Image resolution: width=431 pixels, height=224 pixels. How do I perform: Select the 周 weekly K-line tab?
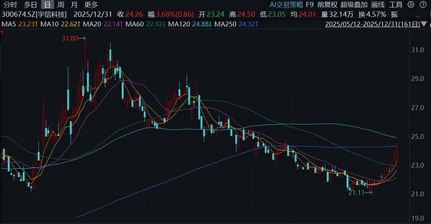(x=61, y=5)
